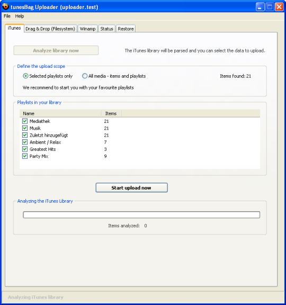Image resolution: width=286 pixels, height=305 pixels.
Task: Click the iTunes library analysis progress bar
Action: click(141, 215)
